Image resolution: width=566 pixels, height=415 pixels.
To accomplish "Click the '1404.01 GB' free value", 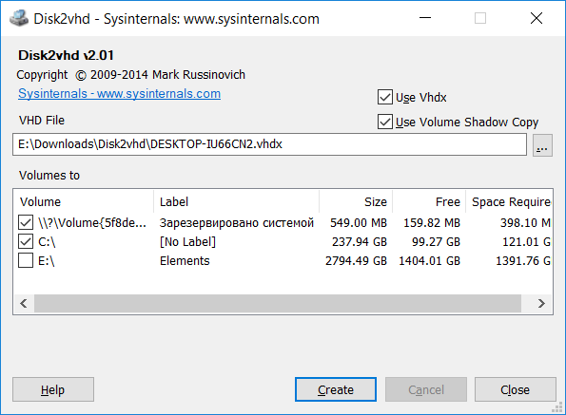I will pos(430,260).
